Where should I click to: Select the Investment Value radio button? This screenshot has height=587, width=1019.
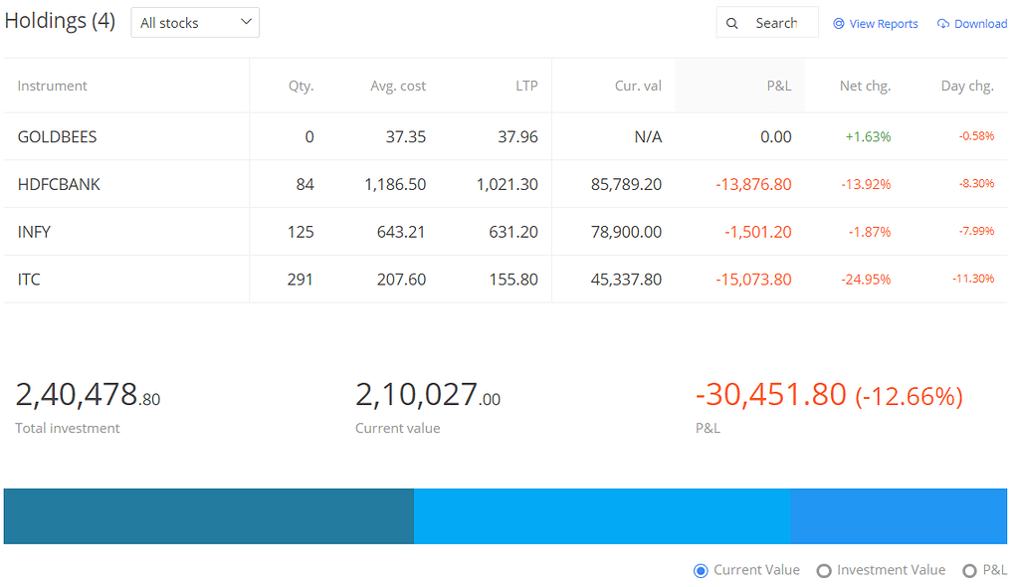click(824, 570)
